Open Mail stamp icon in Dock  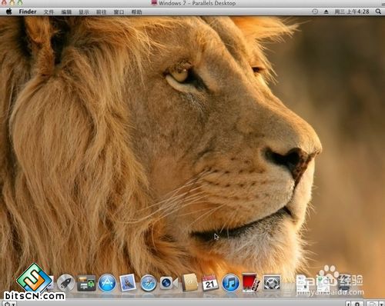[128, 282]
